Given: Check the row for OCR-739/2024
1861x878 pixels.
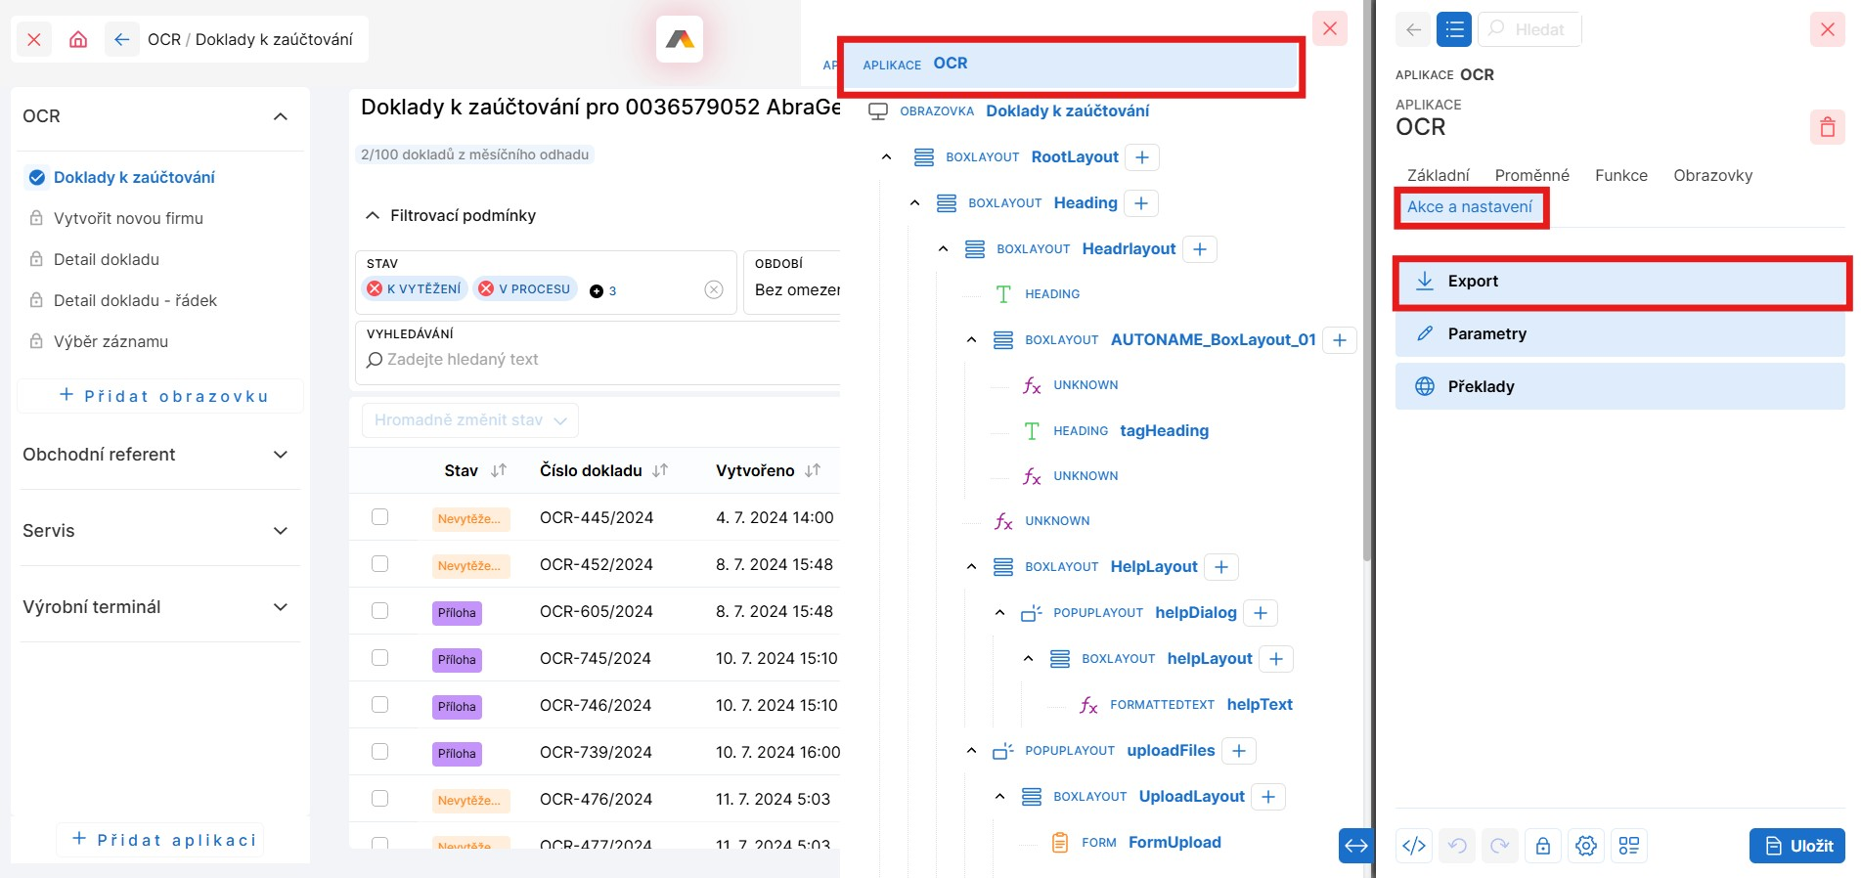Looking at the screenshot, I should pos(380,752).
